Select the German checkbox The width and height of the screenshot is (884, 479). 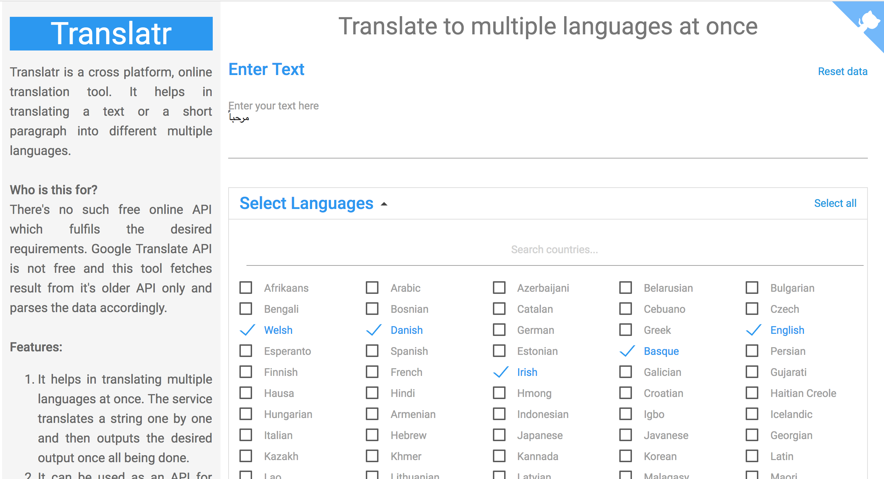499,330
